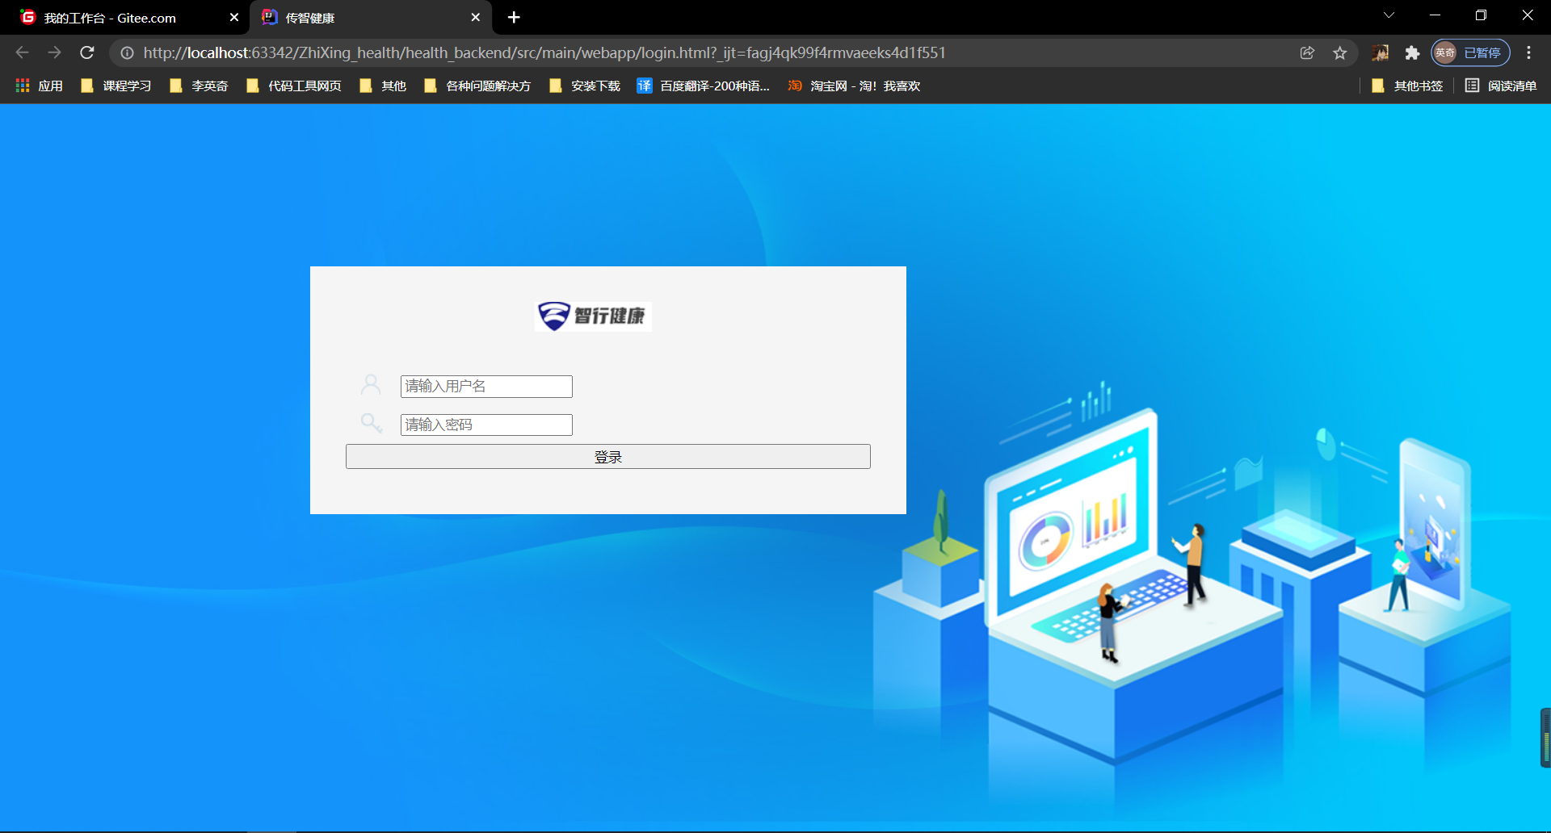Screen dimensions: 1551x833
Task: Open the 百度翻译 bookmark
Action: [704, 86]
